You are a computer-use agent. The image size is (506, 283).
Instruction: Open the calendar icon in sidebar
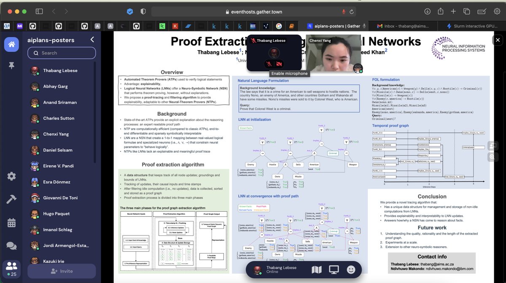coord(11,222)
